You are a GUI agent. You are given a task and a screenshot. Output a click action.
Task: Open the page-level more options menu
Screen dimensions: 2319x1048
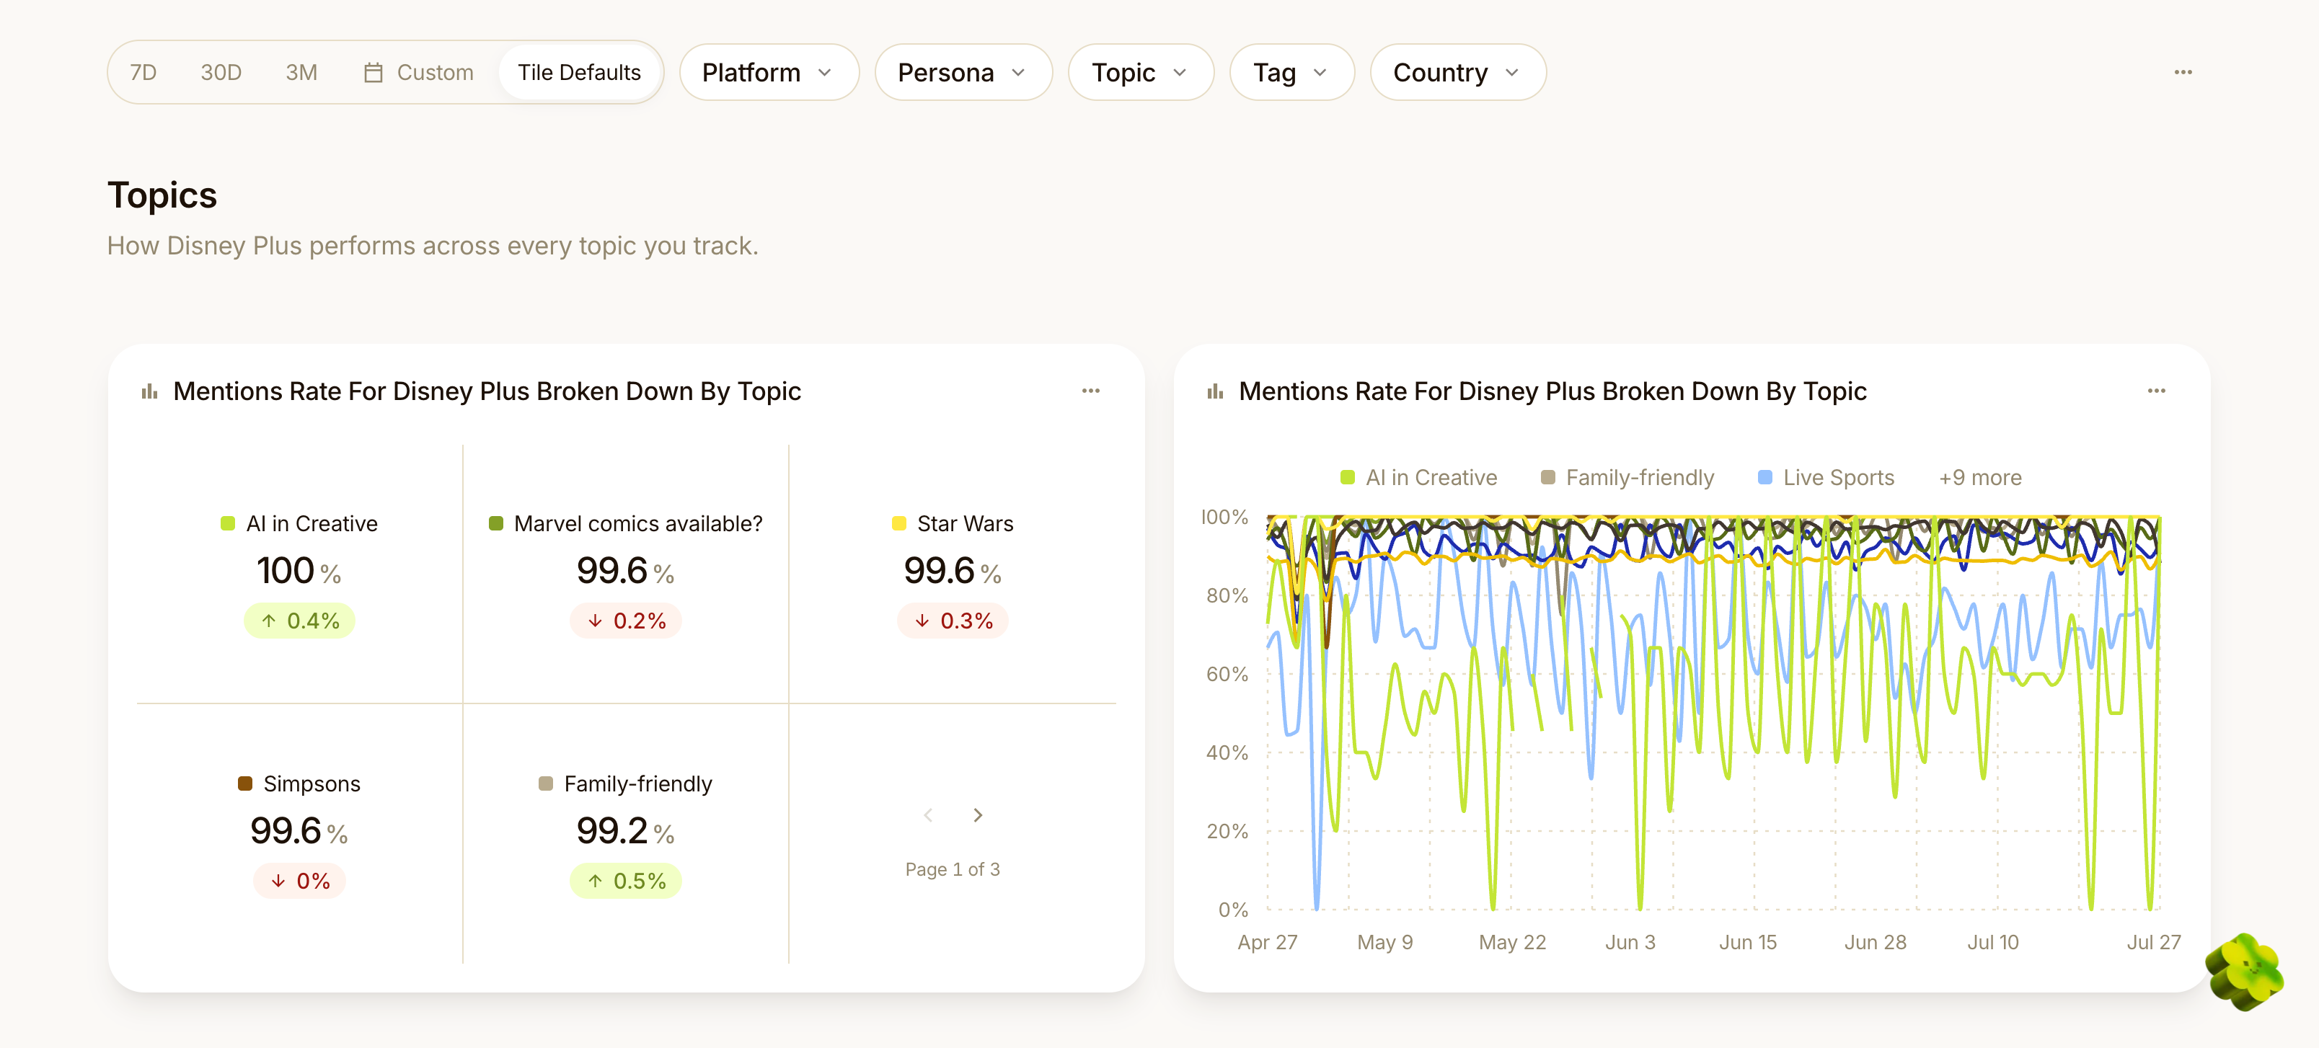click(2182, 72)
